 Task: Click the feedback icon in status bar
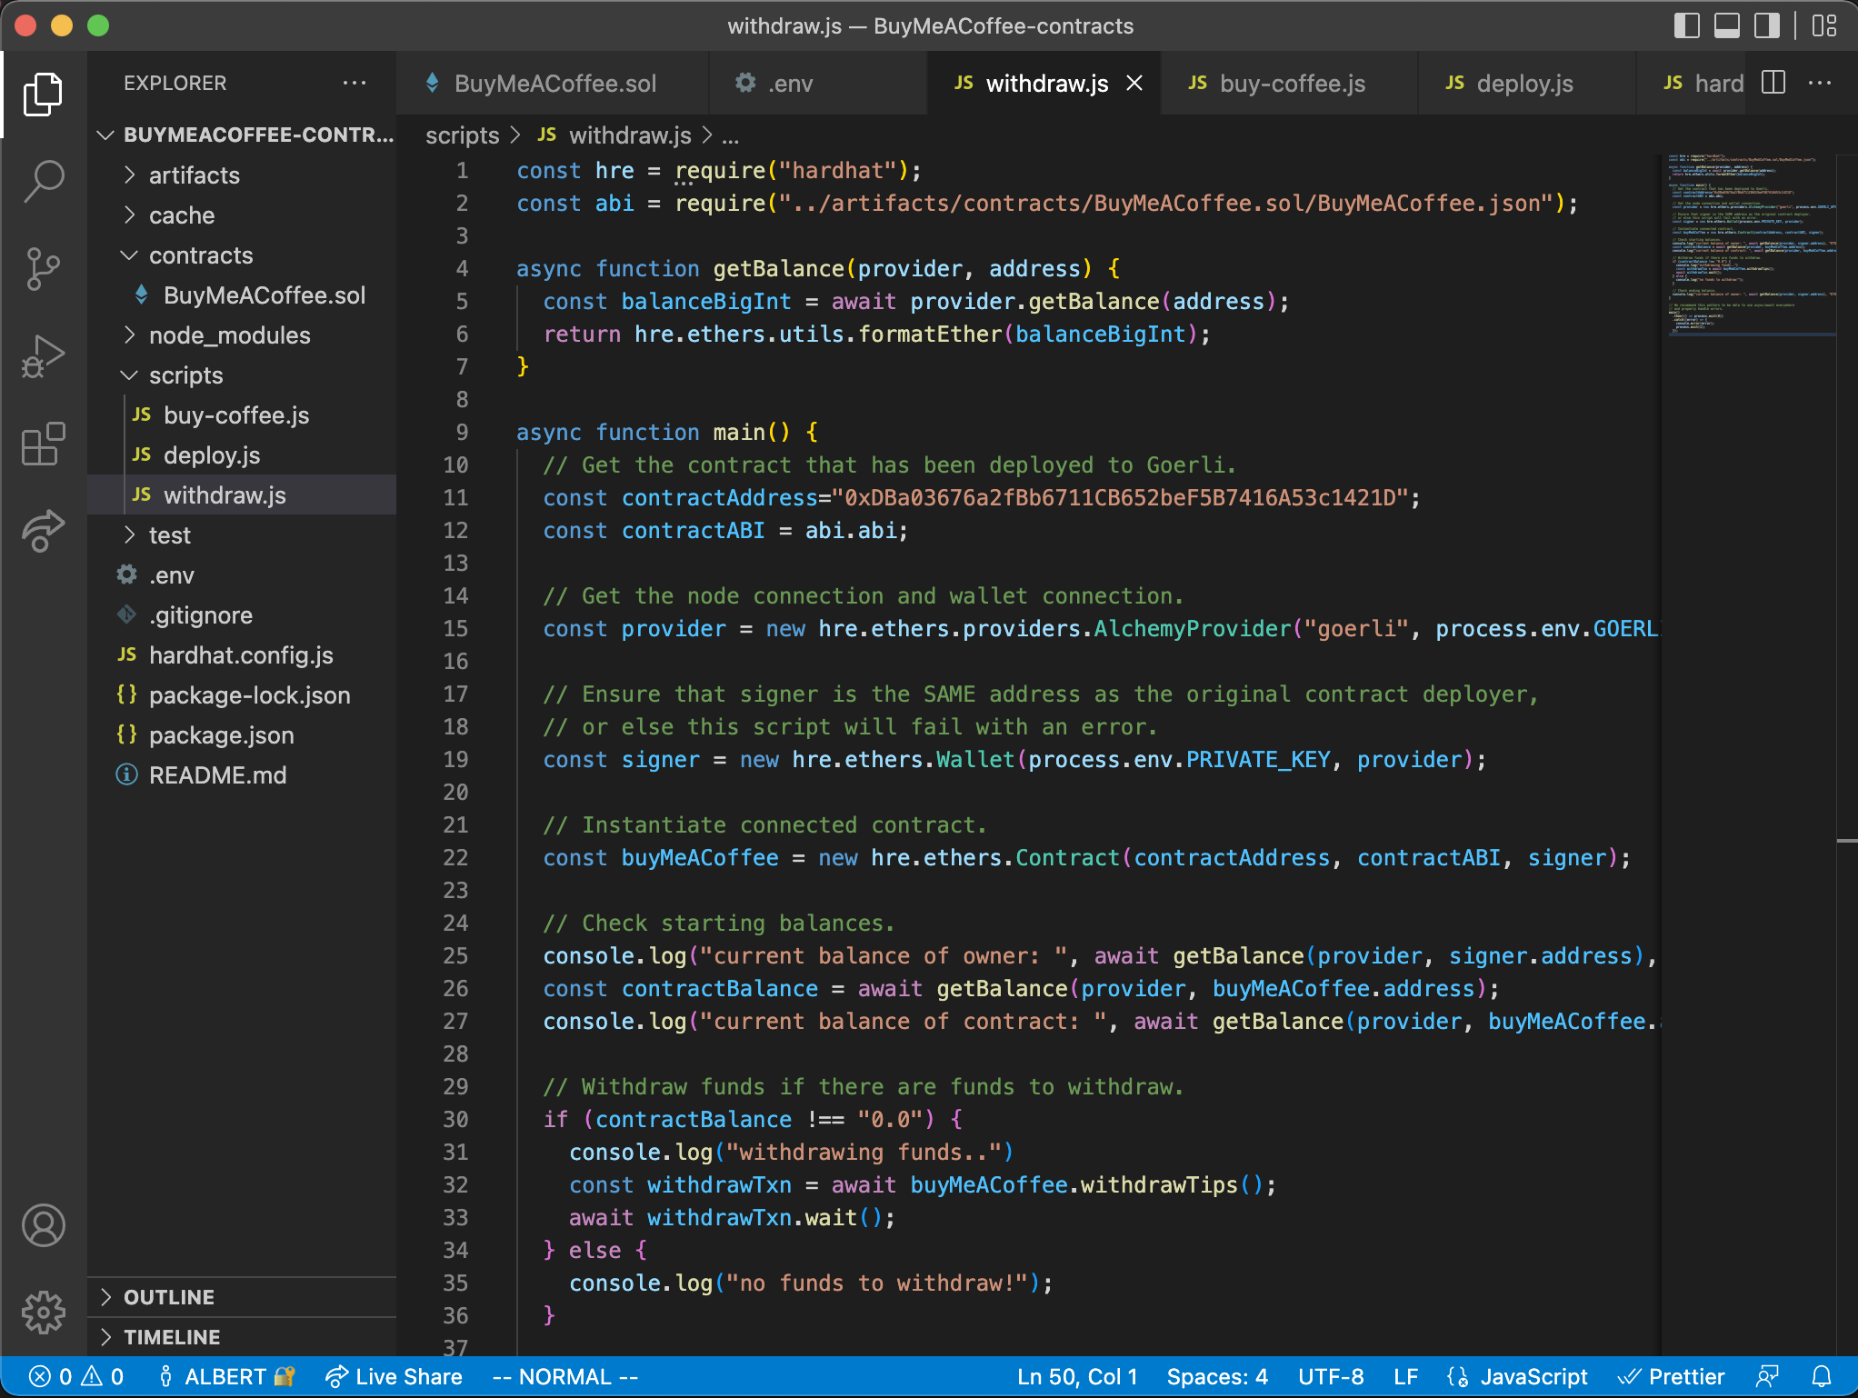pos(1767,1377)
